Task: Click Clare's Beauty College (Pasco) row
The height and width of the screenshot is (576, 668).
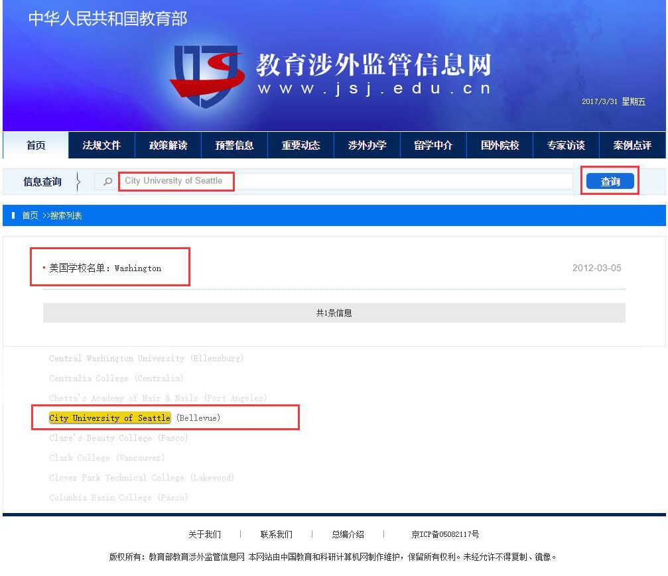Action: click(119, 437)
